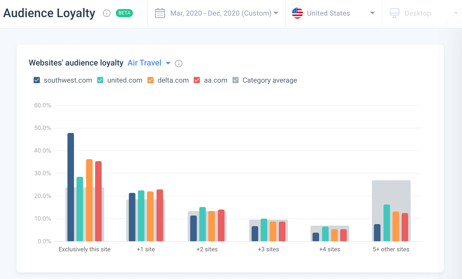
Task: Uncheck the aa.com checkbox
Action: click(x=197, y=80)
